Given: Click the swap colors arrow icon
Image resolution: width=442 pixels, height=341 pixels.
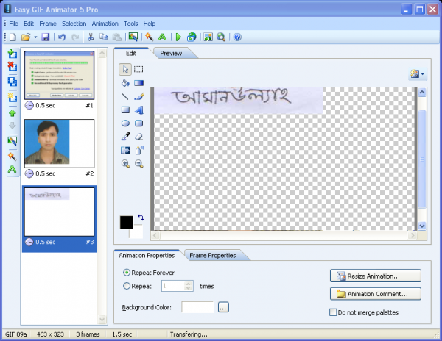Looking at the screenshot, I should (x=141, y=218).
